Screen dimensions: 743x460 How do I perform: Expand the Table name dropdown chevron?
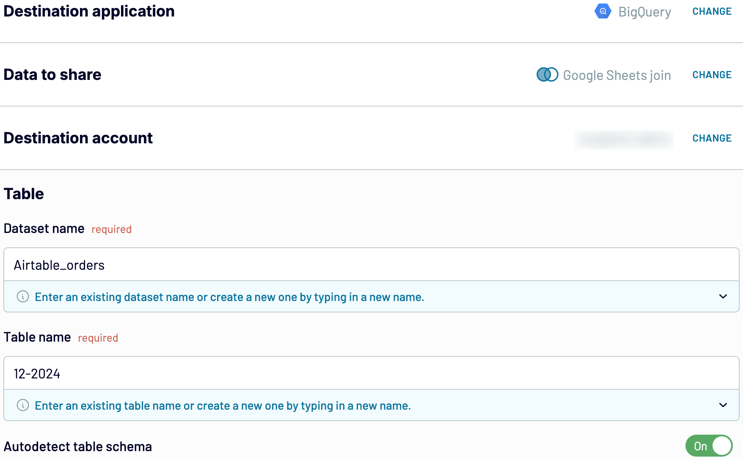tap(723, 405)
